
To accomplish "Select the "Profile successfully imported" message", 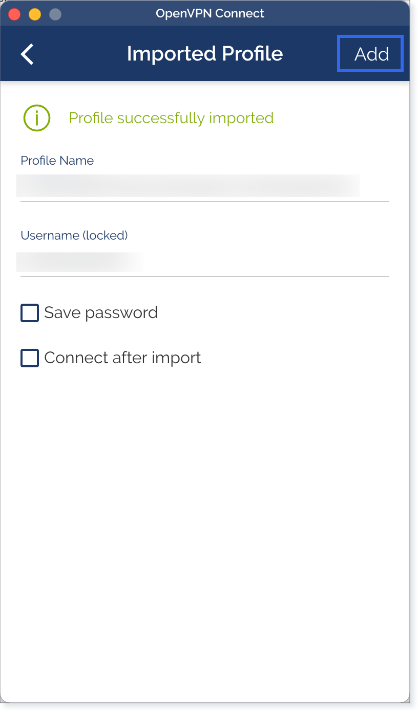I will [x=171, y=118].
